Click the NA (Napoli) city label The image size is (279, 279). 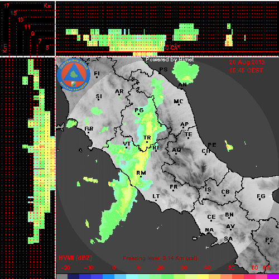point(209,230)
